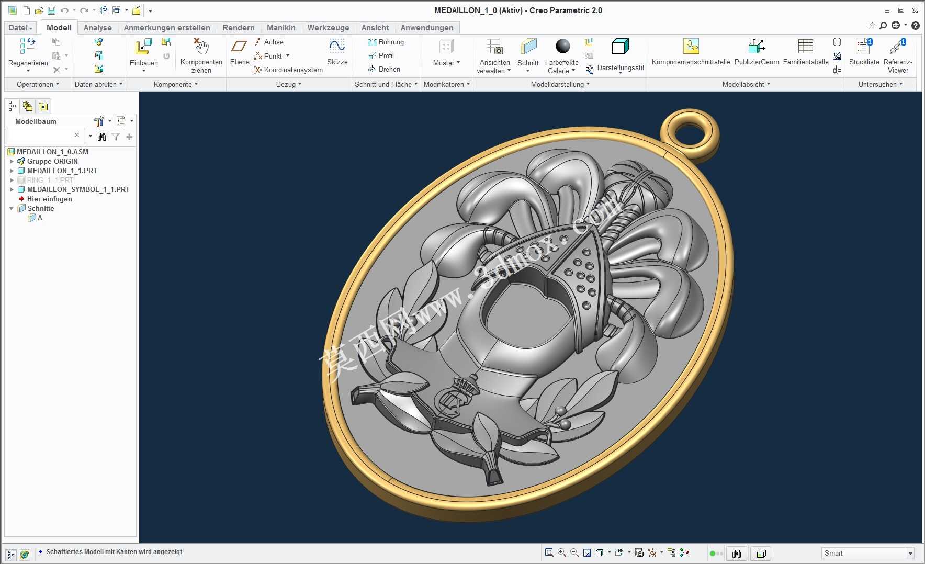This screenshot has width=925, height=564.
Task: Expand the Modelldarstellung group dropdown
Action: click(x=560, y=84)
